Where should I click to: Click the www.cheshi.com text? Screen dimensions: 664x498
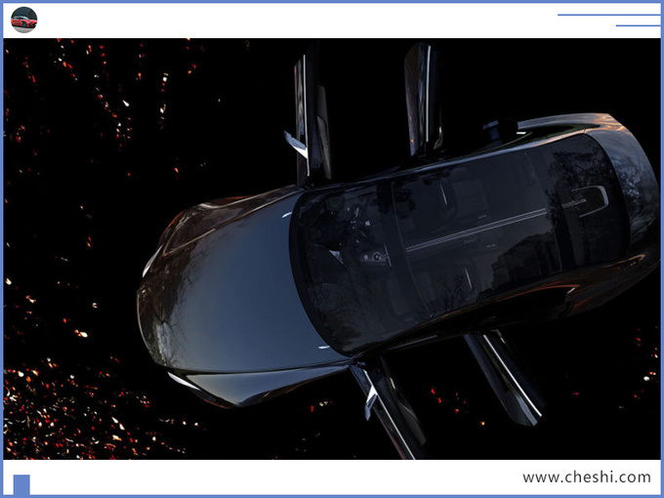[x=587, y=477]
